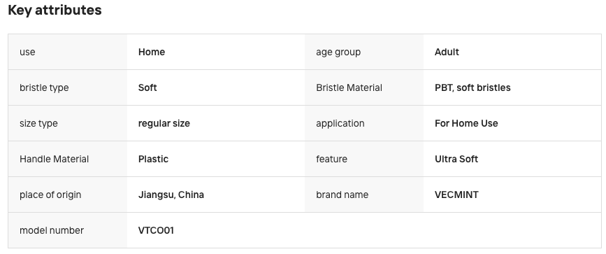606x254 pixels.
Task: Click the 'Jiangsu, China' origin value
Action: click(x=171, y=195)
